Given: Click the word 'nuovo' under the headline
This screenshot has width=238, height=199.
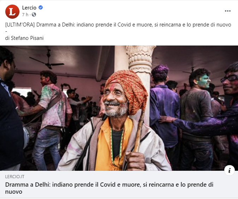Looking at the screenshot, I should tap(14, 192).
